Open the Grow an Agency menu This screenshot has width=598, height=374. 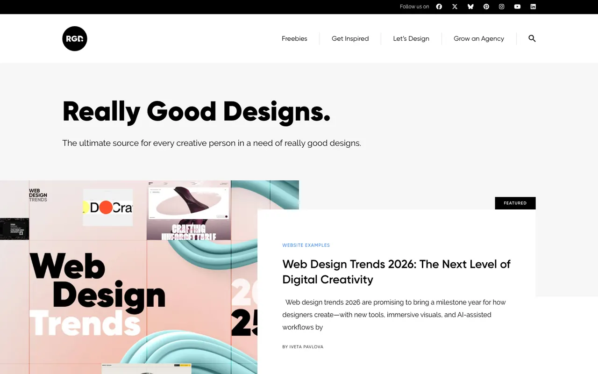479,39
